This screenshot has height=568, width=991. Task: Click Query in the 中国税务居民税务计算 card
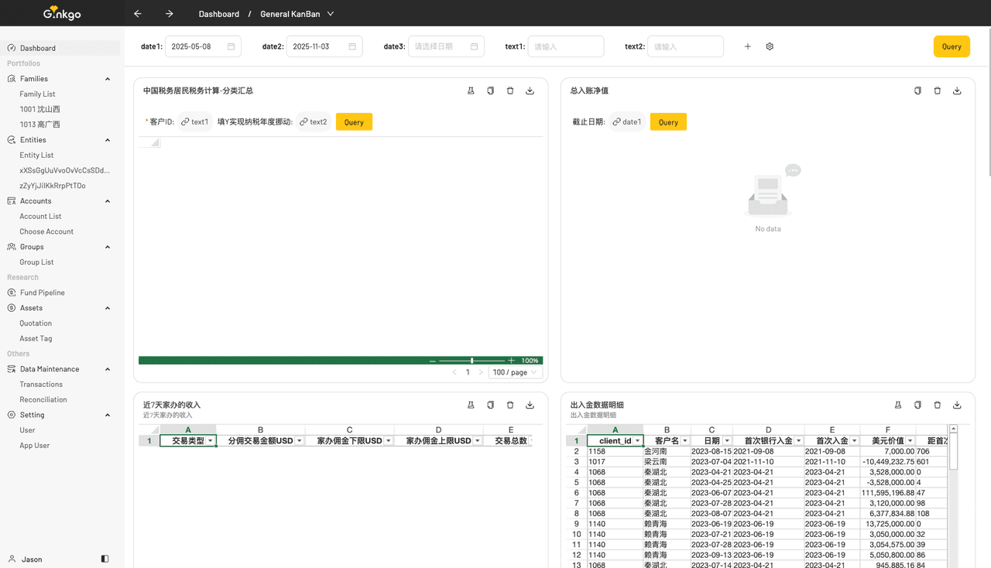pos(354,122)
